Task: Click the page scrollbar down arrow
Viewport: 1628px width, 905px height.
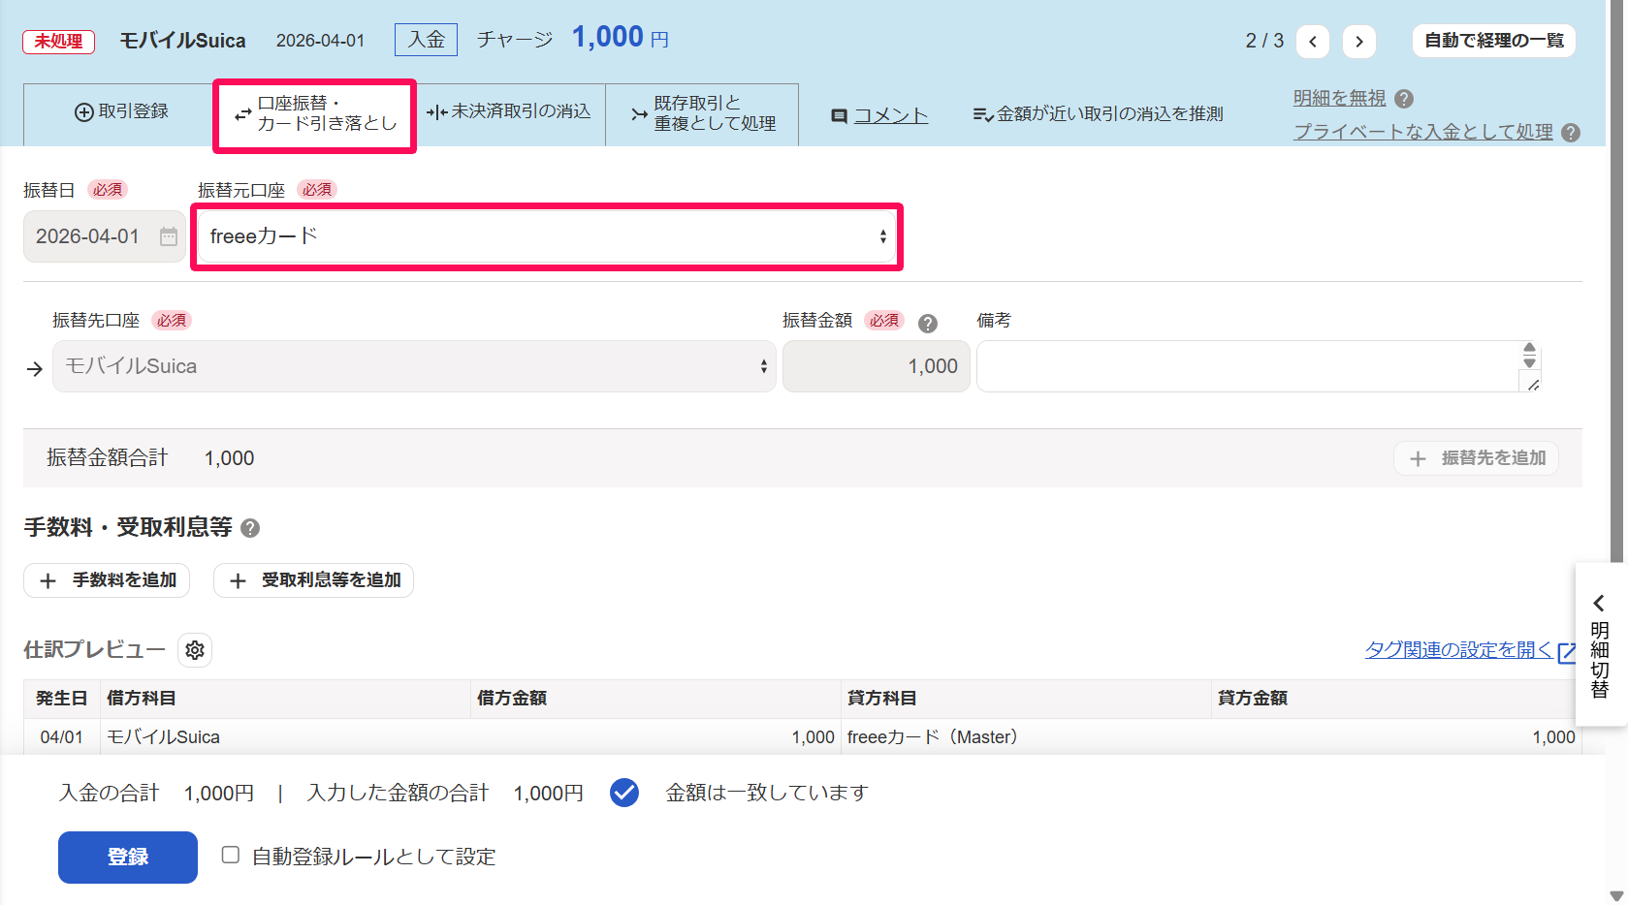Action: coord(1616,896)
